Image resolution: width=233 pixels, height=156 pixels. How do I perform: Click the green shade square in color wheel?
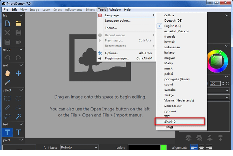click(x=217, y=61)
